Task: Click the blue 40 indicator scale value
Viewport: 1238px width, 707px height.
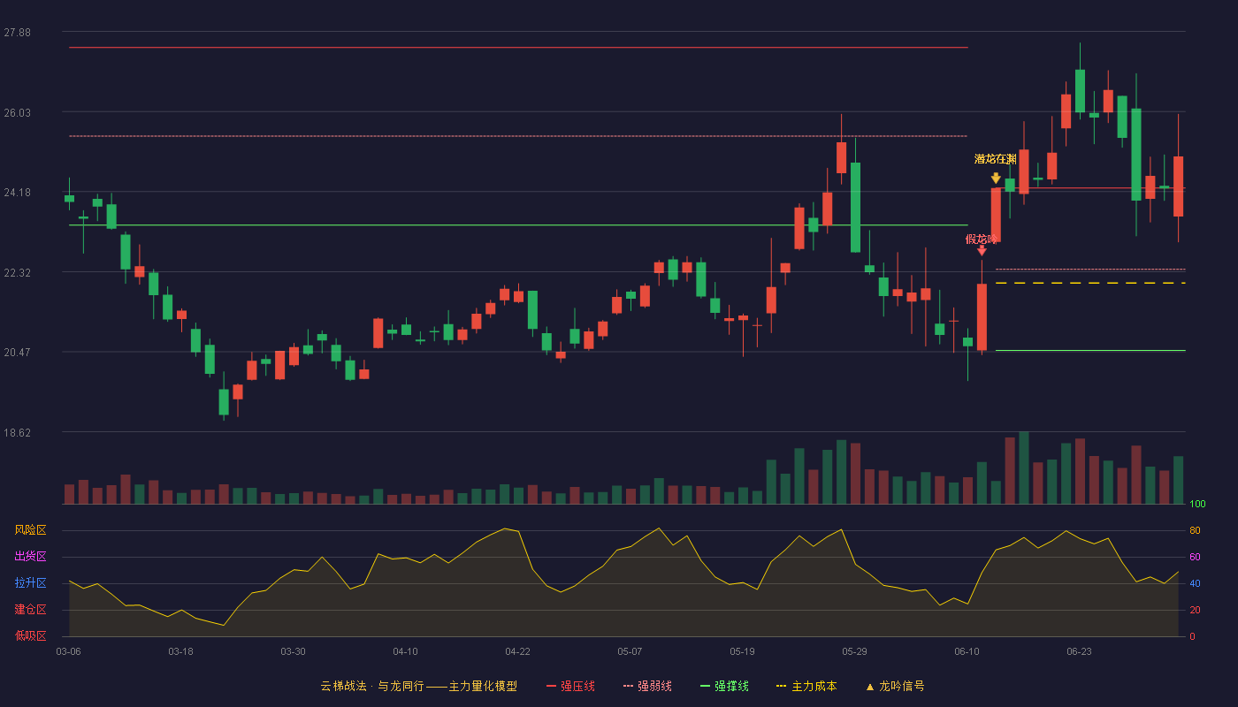Action: point(1195,583)
